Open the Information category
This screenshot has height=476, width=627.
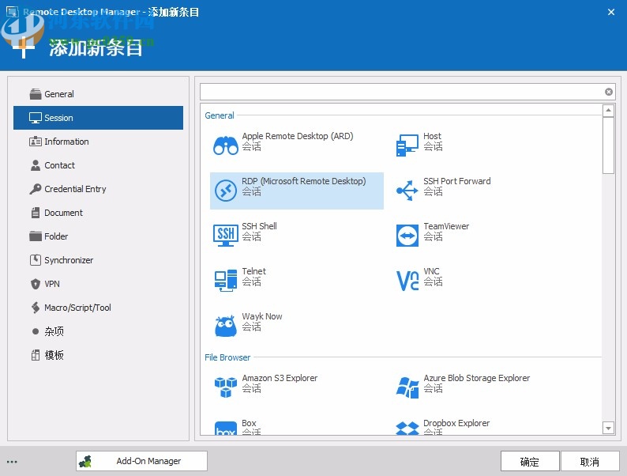[x=98, y=142]
